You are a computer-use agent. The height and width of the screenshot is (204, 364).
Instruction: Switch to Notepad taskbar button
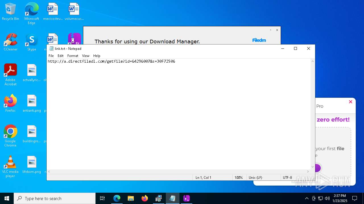pyautogui.click(x=172, y=198)
